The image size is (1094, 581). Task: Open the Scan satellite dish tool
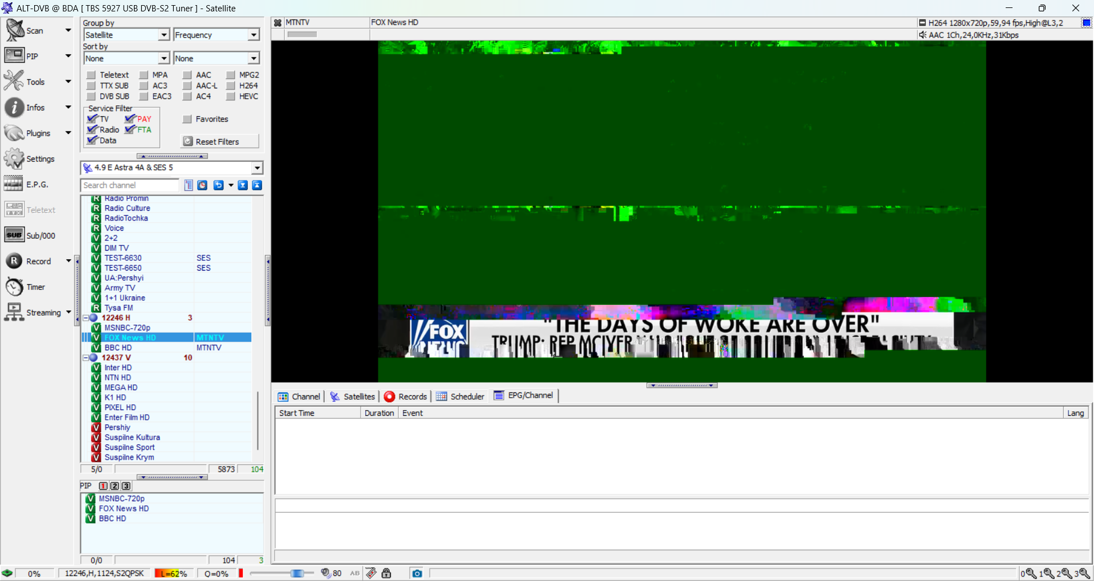click(14, 31)
